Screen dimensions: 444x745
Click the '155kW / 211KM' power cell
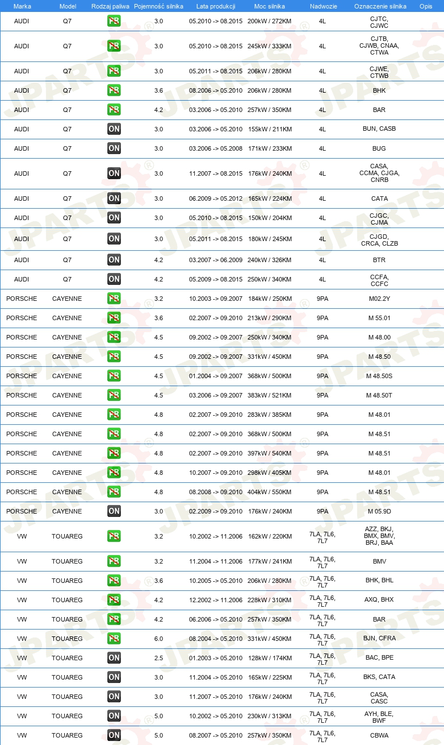[x=270, y=129]
